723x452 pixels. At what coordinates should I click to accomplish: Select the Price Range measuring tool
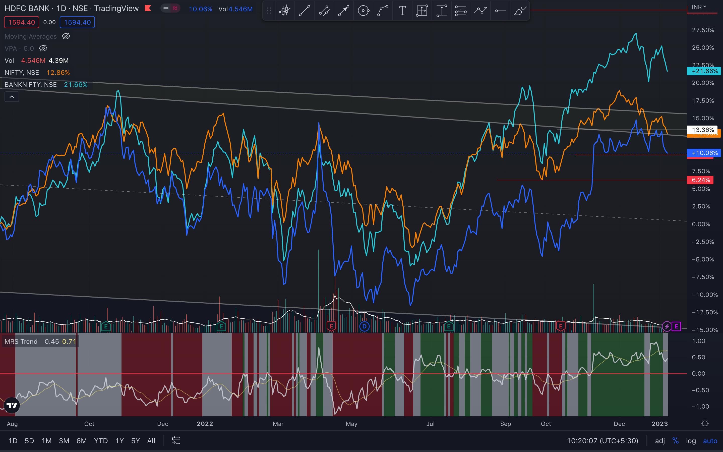tap(442, 11)
